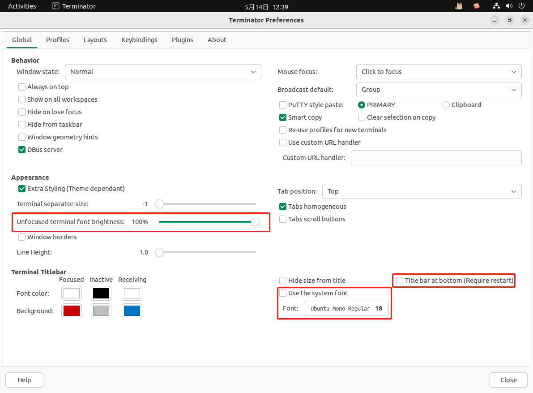
Task: Enable Tabs scroll buttons
Action: 283,219
